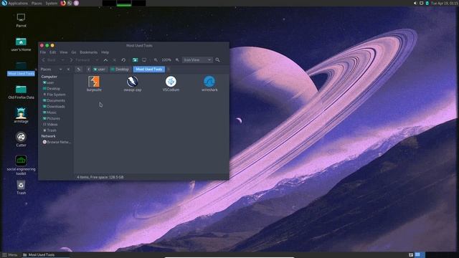Open the System panel menu
Screen dimensions: 459x258
click(52, 3)
